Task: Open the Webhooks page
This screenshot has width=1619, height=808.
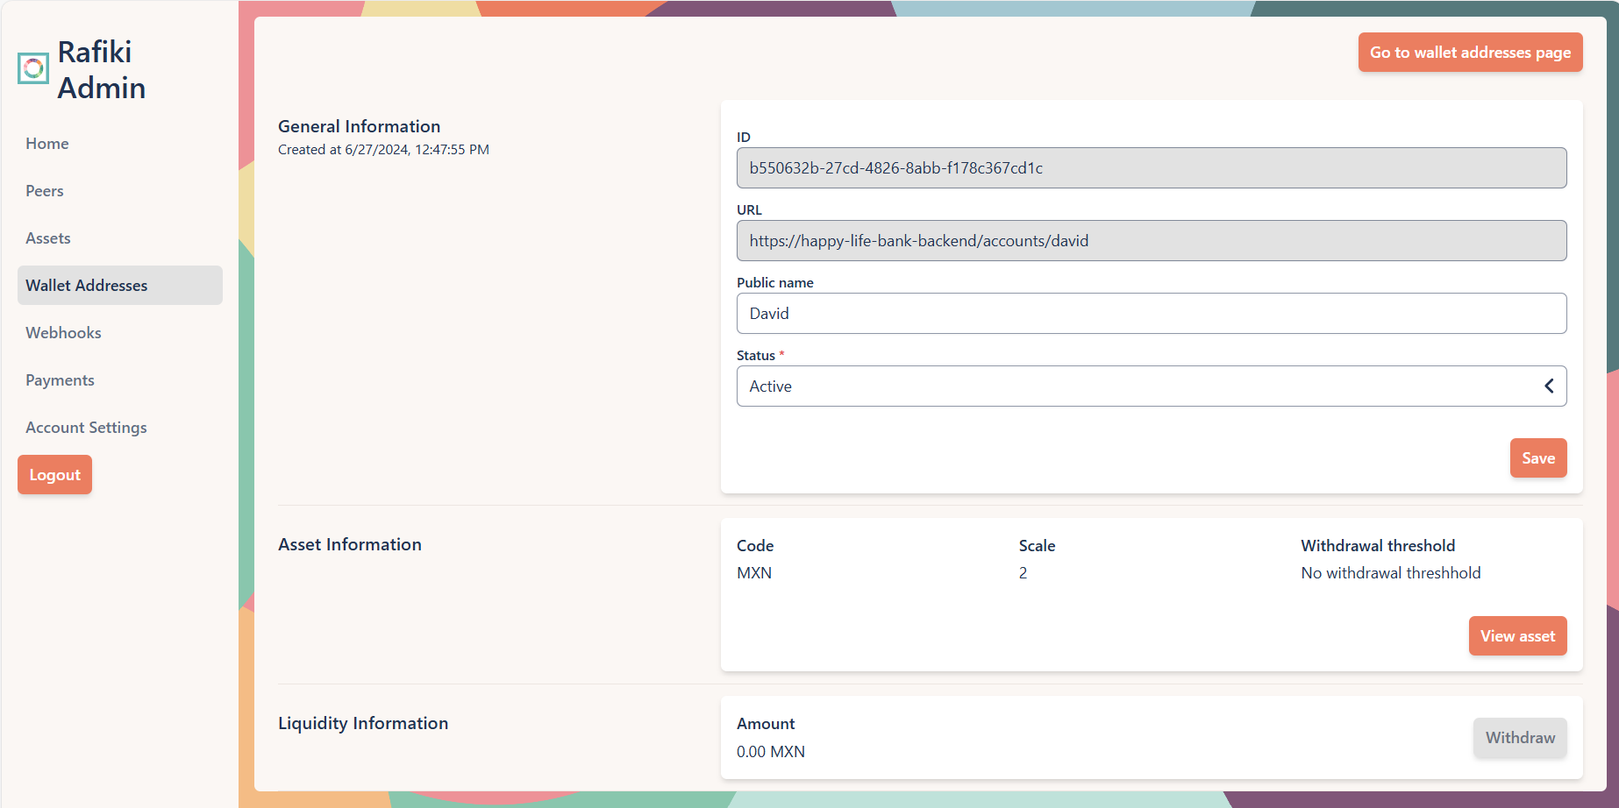Action: (x=63, y=333)
